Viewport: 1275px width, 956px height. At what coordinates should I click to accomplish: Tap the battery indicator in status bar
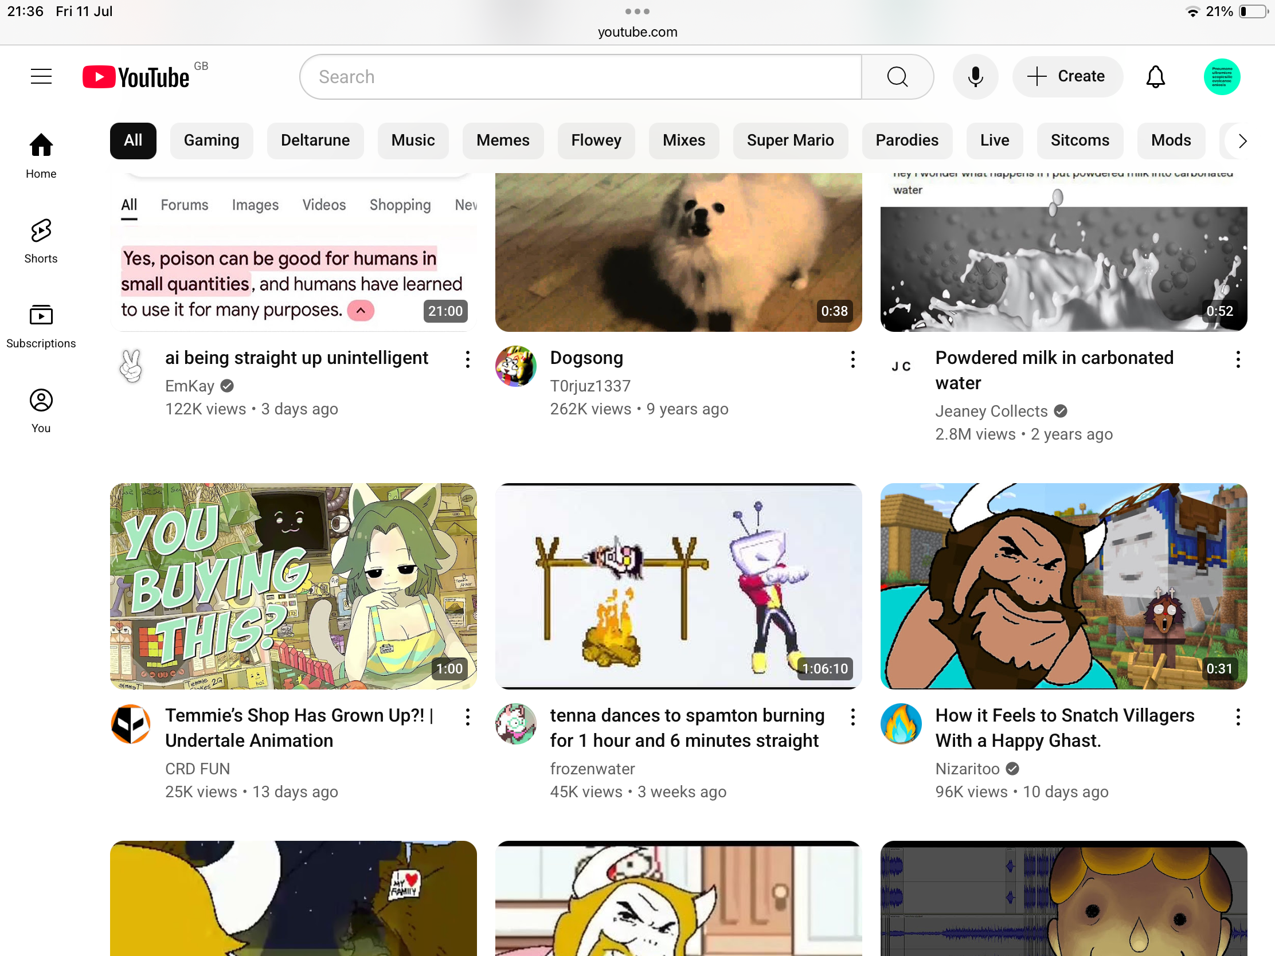point(1253,11)
